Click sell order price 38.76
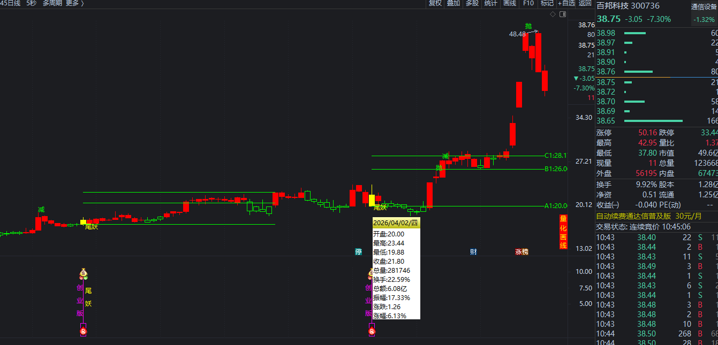 click(606, 72)
